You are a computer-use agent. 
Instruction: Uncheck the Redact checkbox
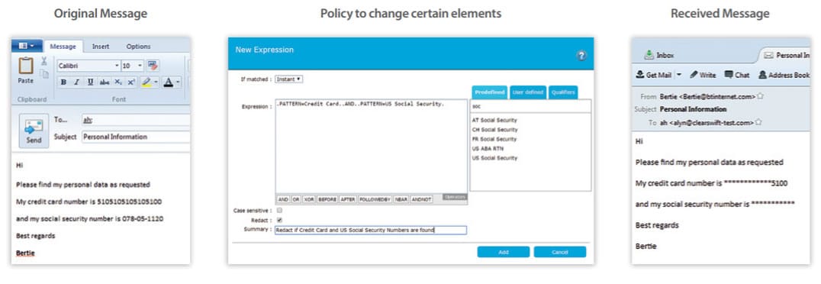pos(279,220)
